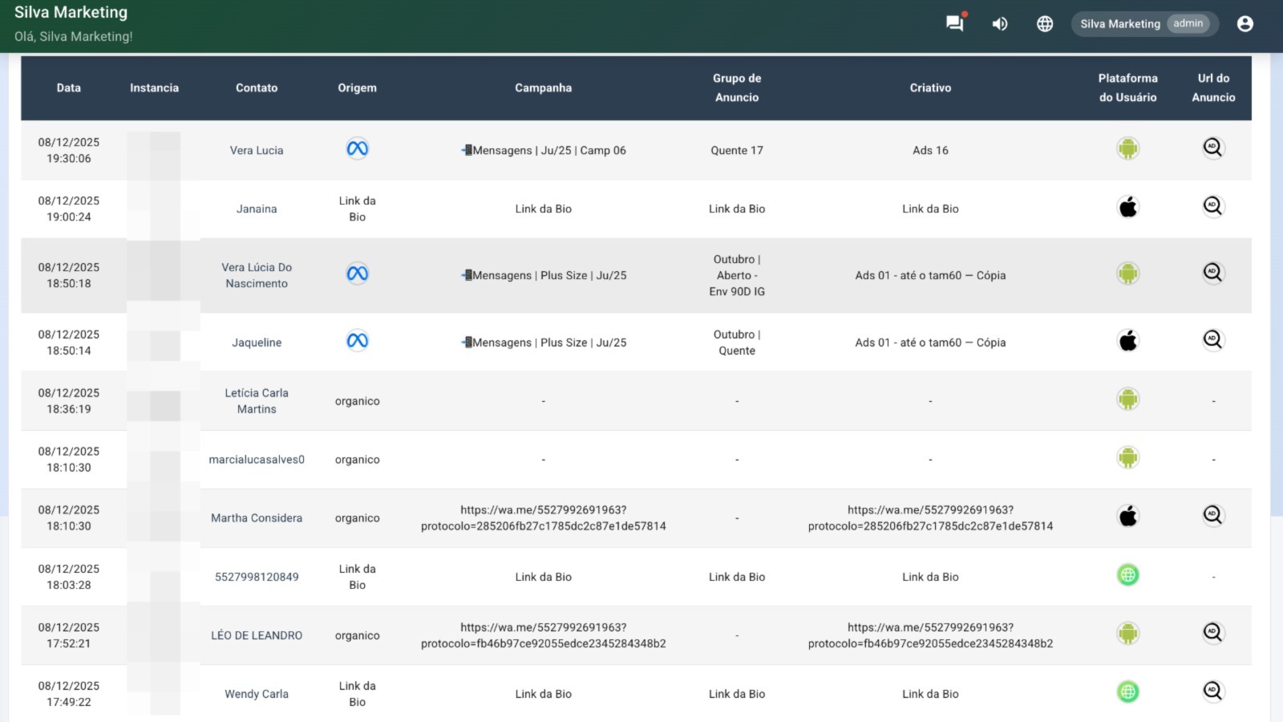
Task: Click the wa.me campaign link for Martha Considera
Action: click(543, 518)
